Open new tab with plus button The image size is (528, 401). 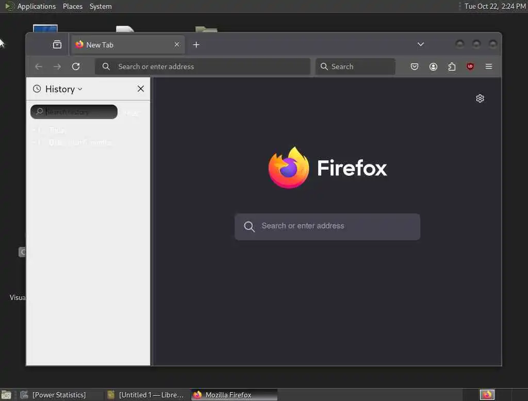click(x=196, y=44)
